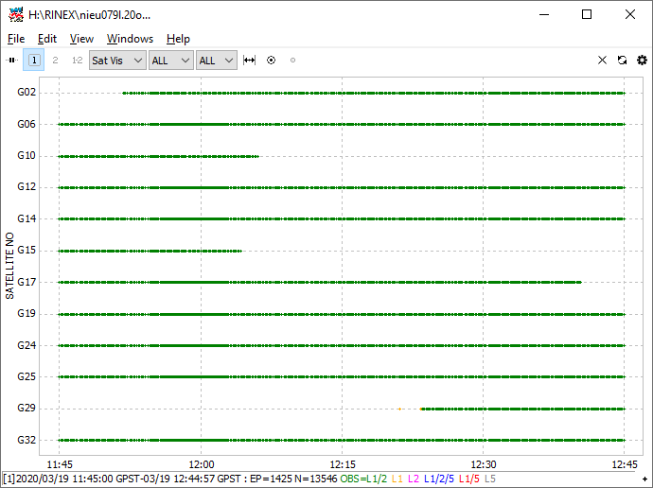
Task: Click the 12:45 time axis label
Action: click(x=625, y=464)
